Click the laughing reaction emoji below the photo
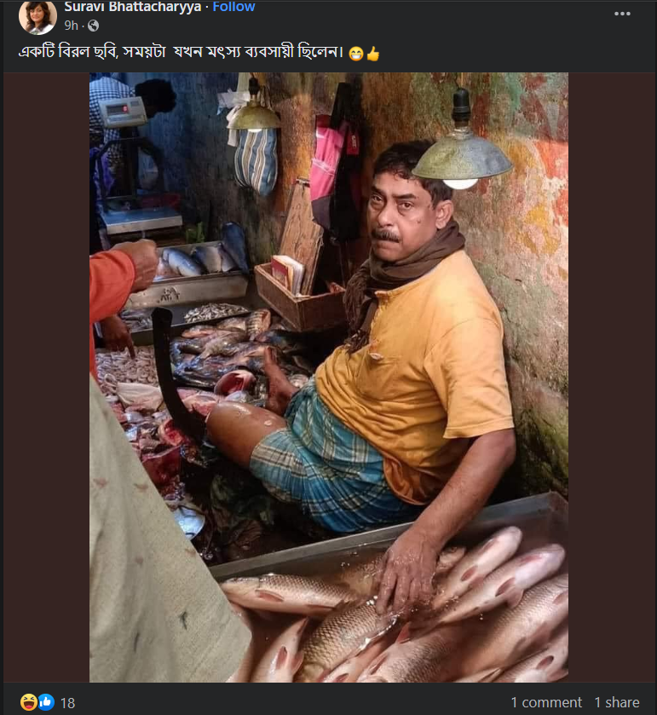This screenshot has height=715, width=657. coord(27,702)
